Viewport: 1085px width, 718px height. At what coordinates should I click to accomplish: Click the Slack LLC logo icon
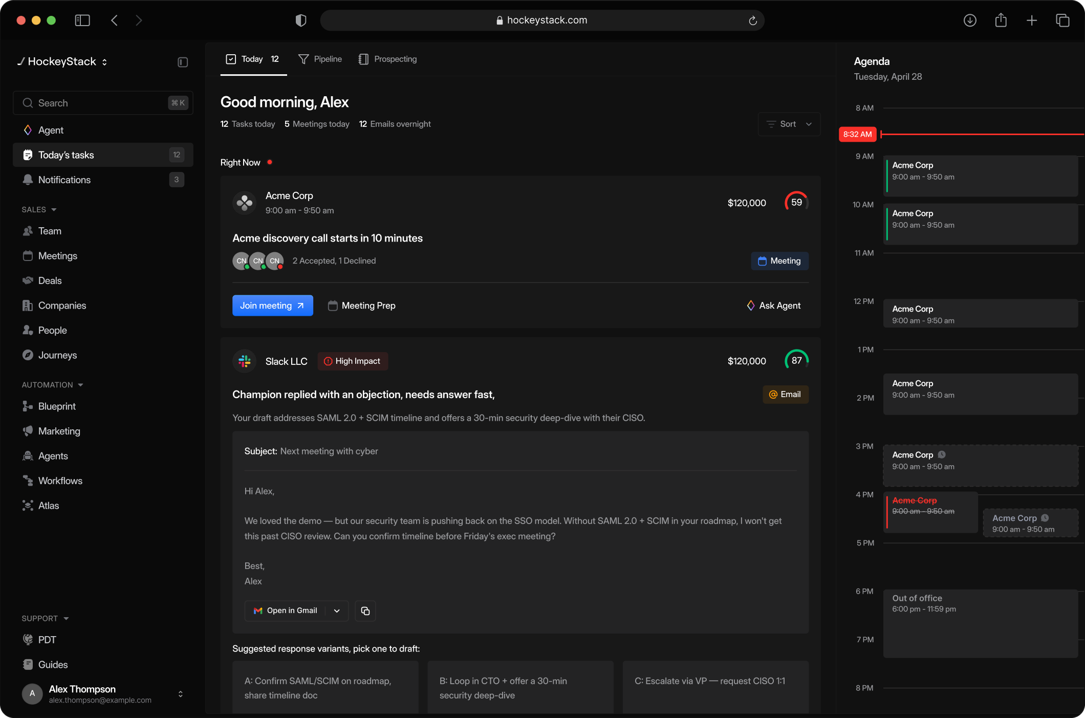click(245, 361)
